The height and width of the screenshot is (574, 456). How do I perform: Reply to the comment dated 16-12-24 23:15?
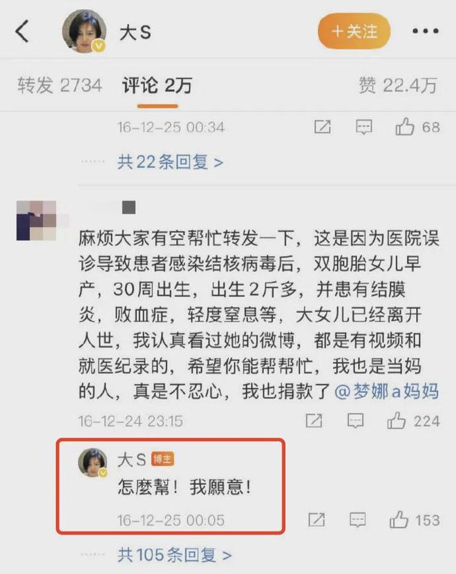click(x=355, y=421)
